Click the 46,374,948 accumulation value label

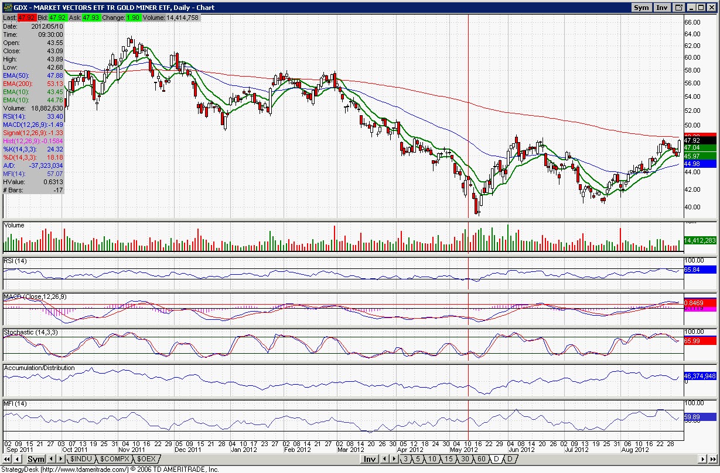(x=699, y=376)
